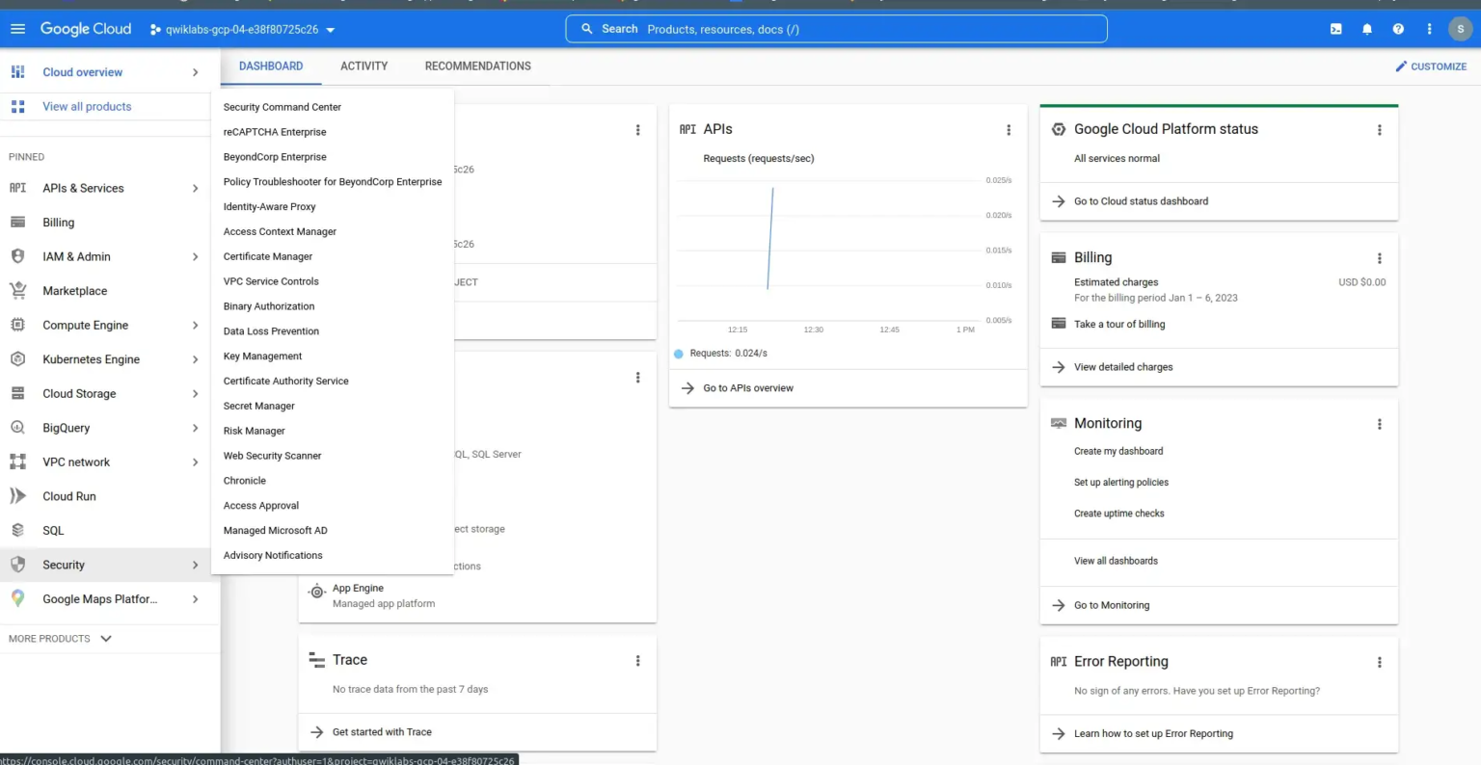This screenshot has width=1481, height=765.
Task: Go to APIs overview
Action: coord(750,387)
